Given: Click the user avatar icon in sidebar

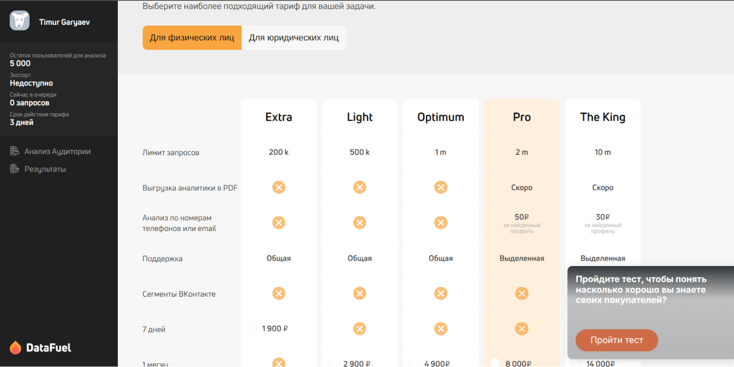Looking at the screenshot, I should [x=19, y=21].
